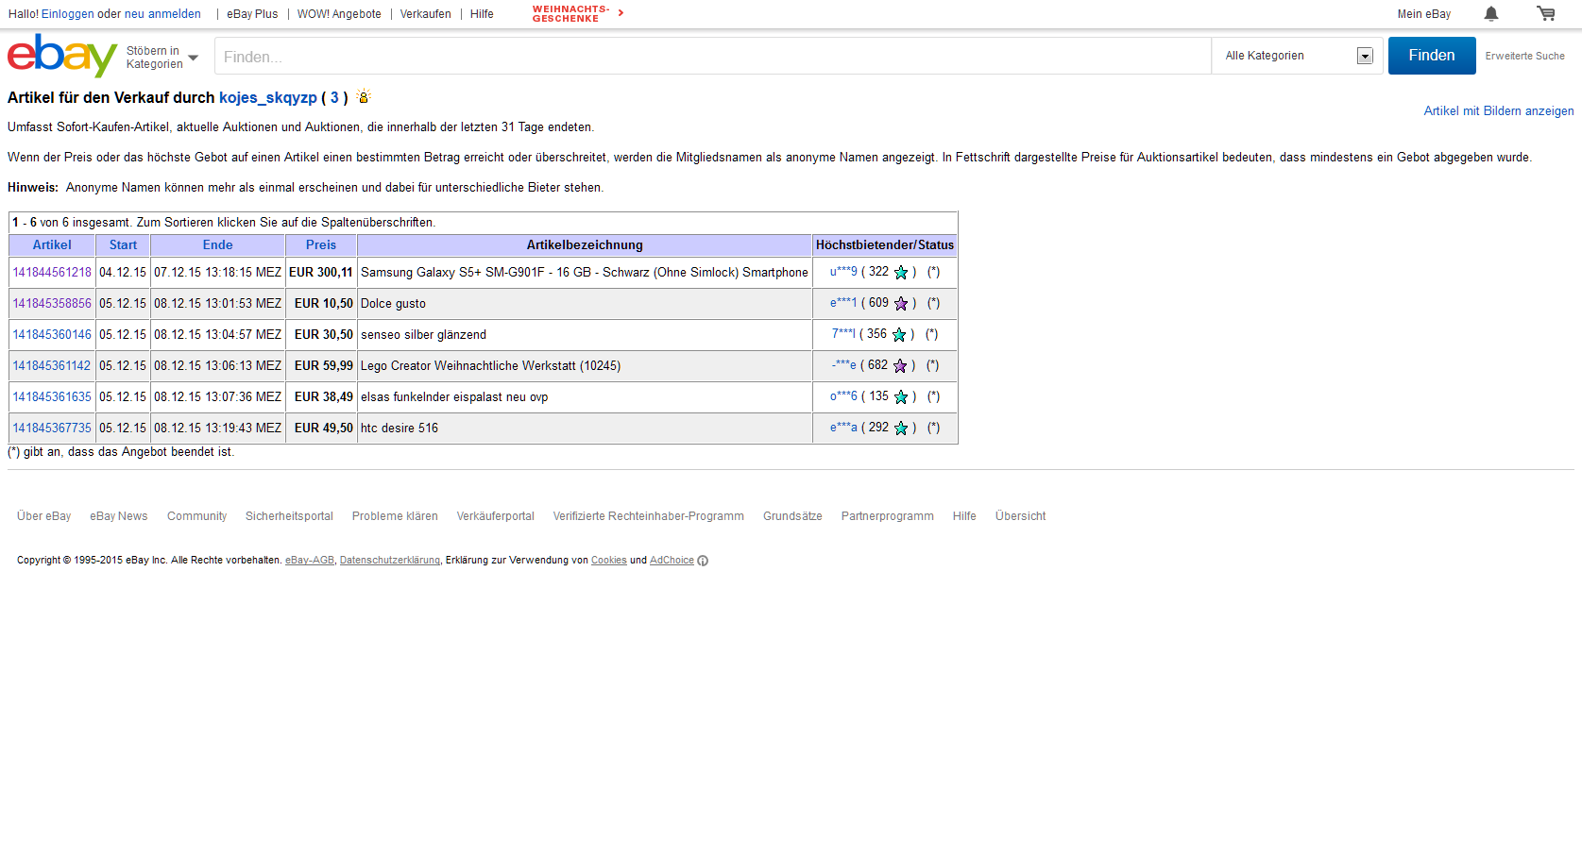Image resolution: width=1582 pixels, height=857 pixels.
Task: Open bidder 7***l profile
Action: (x=843, y=334)
